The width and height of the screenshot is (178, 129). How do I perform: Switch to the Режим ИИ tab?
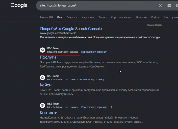pyautogui.click(x=46, y=17)
